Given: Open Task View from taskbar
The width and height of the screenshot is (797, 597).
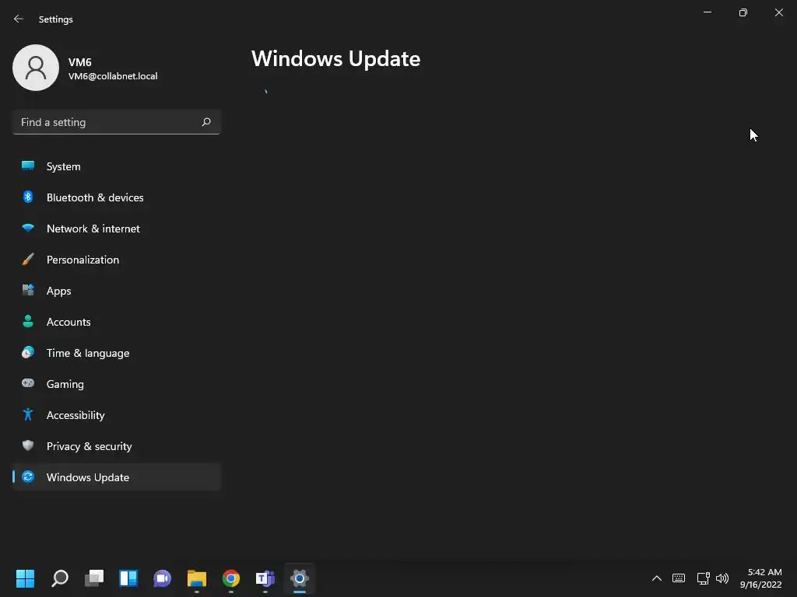Looking at the screenshot, I should pos(94,578).
